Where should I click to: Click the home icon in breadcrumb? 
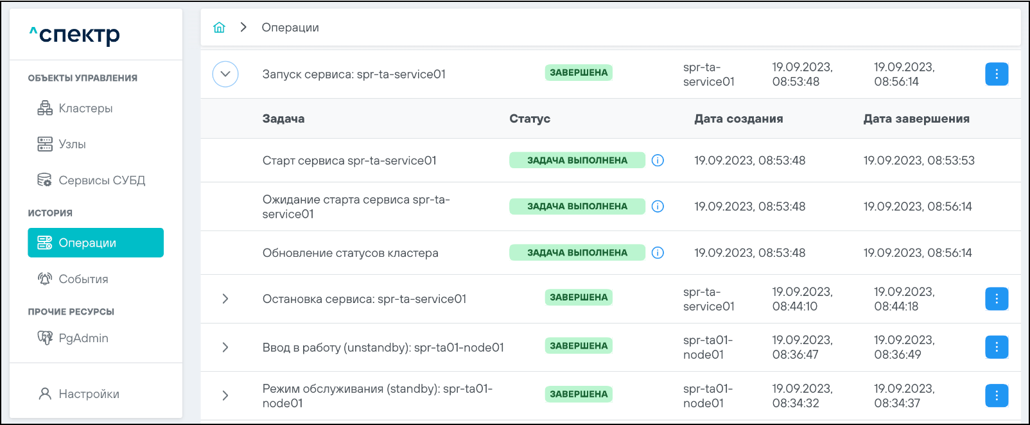[x=219, y=28]
